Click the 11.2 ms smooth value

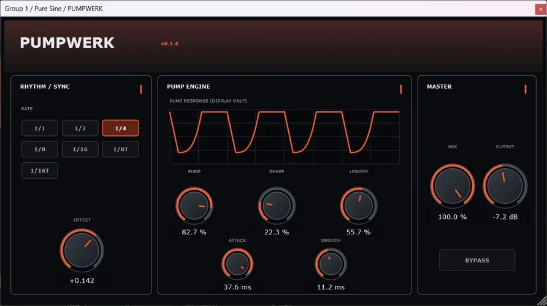point(331,287)
